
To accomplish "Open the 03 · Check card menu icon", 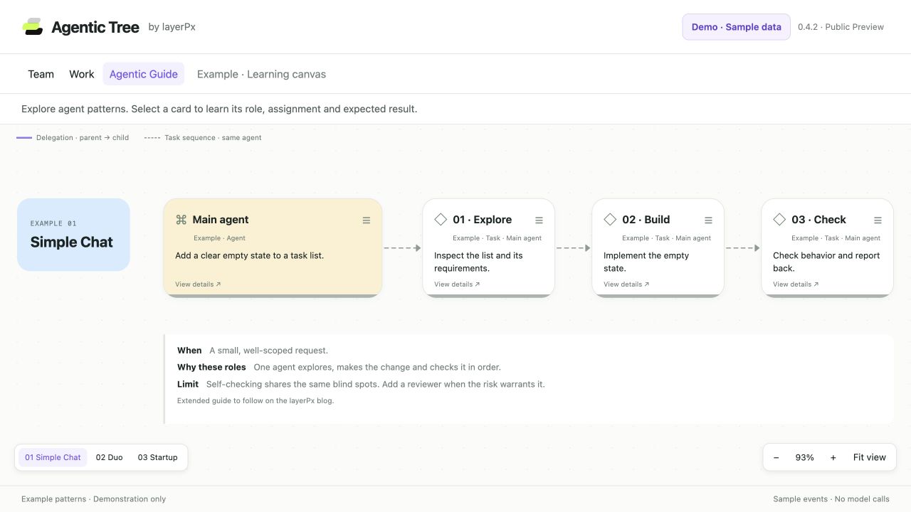I will coord(878,220).
